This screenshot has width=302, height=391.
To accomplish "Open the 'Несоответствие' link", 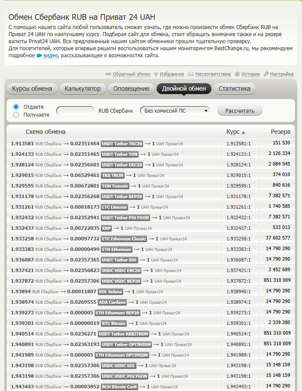I will click(x=213, y=74).
